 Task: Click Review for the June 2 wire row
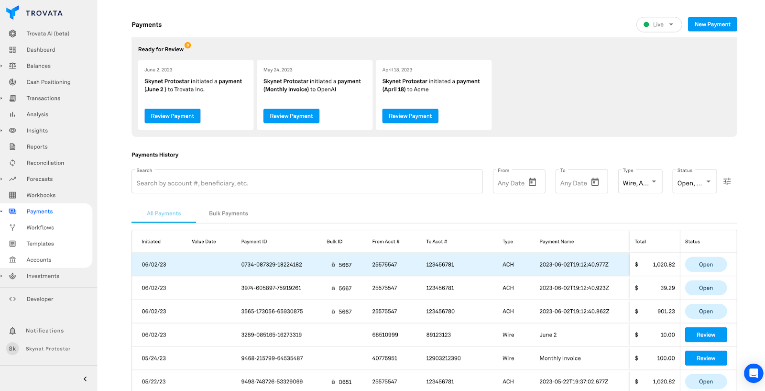pos(705,335)
